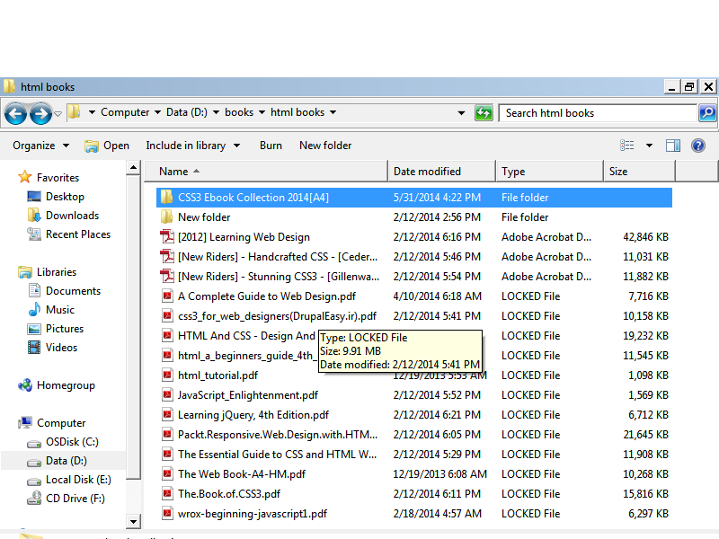Expand the Data (D:) breadcrumb arrow
The height and width of the screenshot is (539, 719).
coord(216,112)
